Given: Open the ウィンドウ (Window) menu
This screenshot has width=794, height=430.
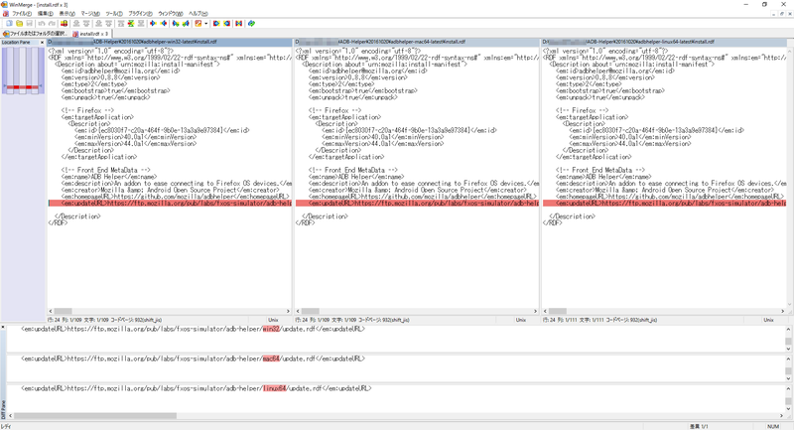Looking at the screenshot, I should 170,14.
